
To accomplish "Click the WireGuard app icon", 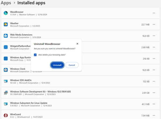I will 6,116.
